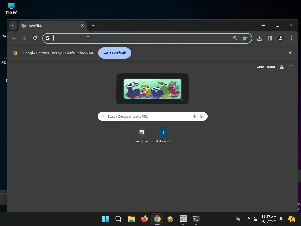
Task: Close the New Tab tab
Action: pos(83,26)
